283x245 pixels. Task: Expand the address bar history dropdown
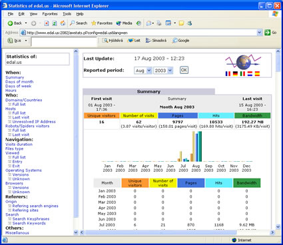(260, 33)
